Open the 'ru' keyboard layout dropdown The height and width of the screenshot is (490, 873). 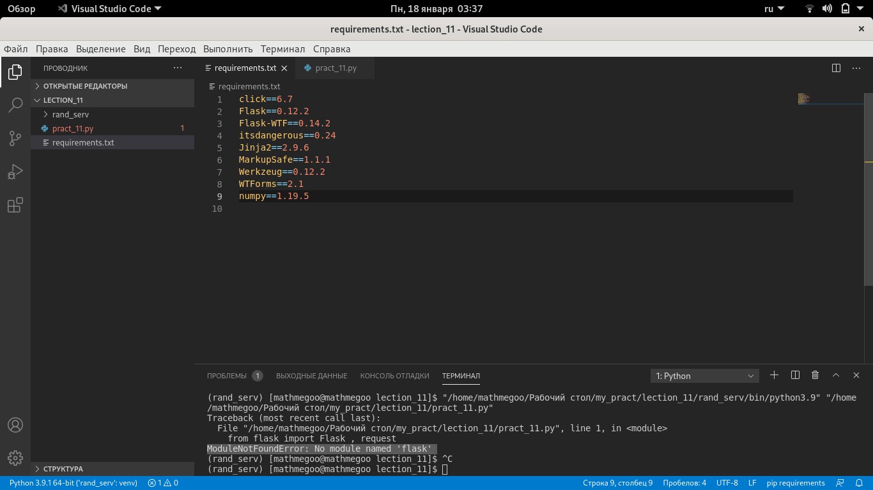click(774, 9)
